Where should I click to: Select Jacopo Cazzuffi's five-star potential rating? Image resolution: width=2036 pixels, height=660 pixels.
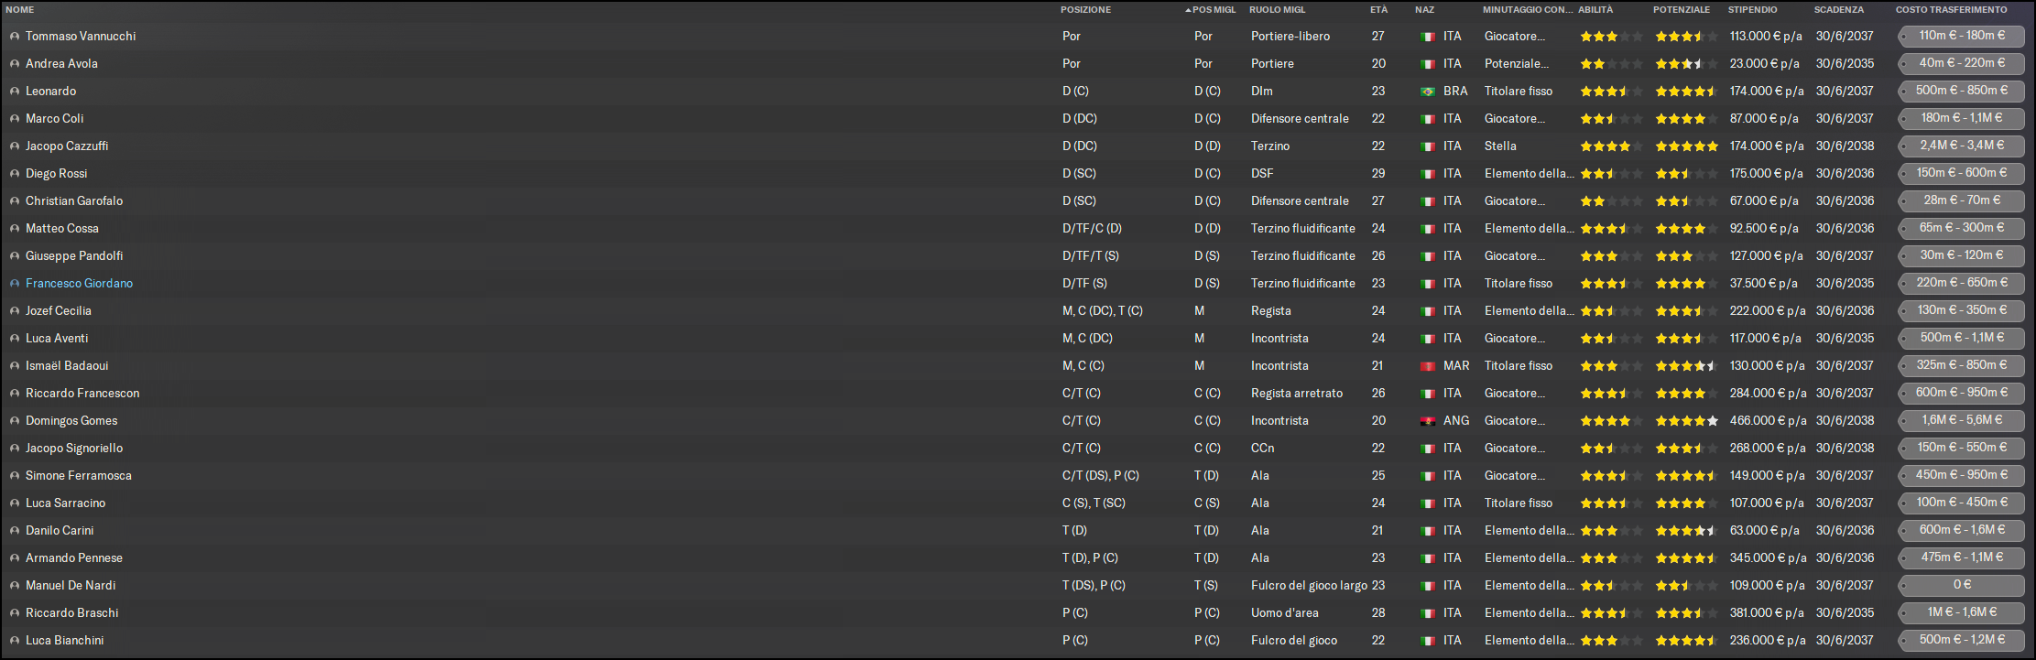(1687, 146)
